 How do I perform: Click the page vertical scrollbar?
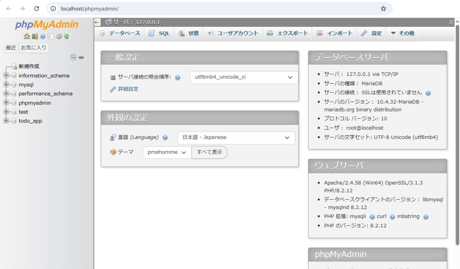pyautogui.click(x=457, y=135)
